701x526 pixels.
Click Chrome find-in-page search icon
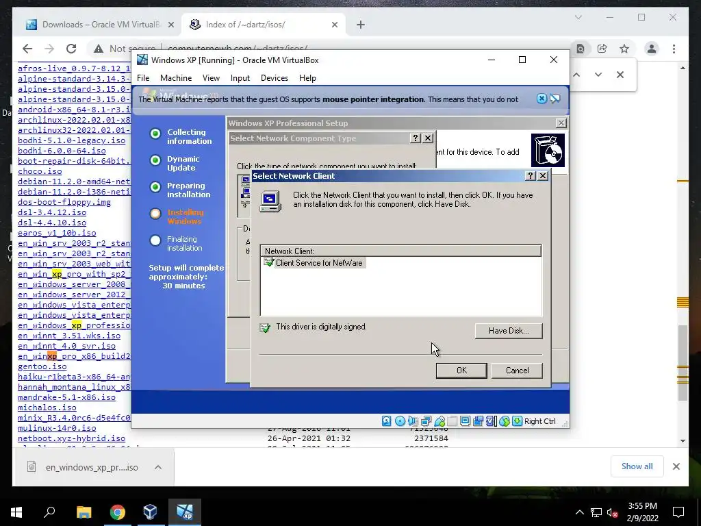point(581,49)
